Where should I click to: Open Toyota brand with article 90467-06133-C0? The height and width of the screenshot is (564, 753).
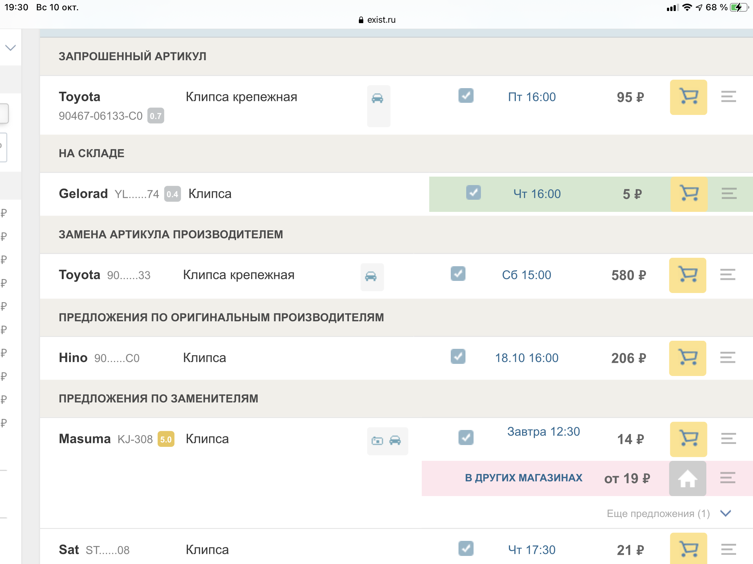point(79,97)
